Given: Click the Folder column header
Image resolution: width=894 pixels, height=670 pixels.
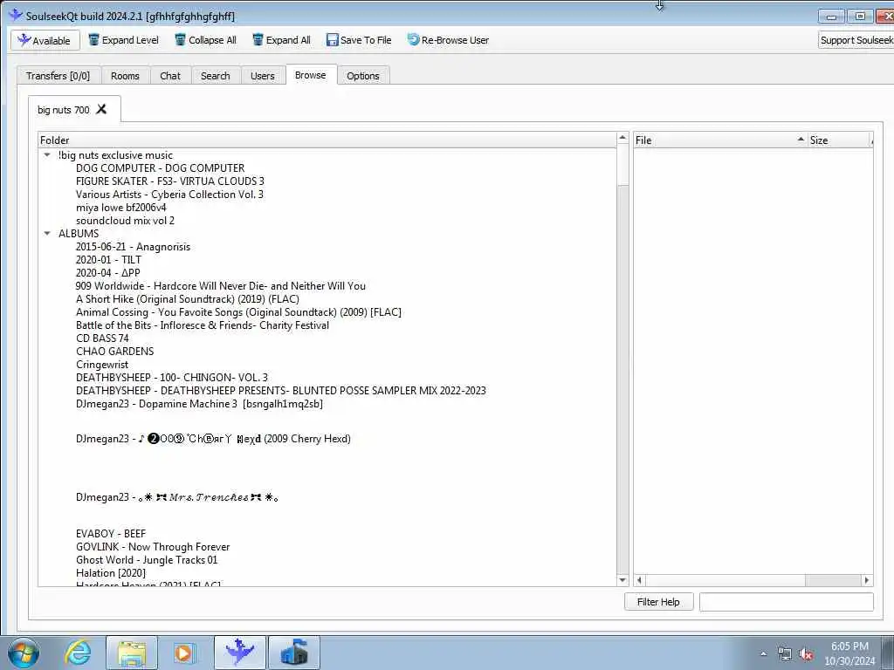Looking at the screenshot, I should pos(327,140).
